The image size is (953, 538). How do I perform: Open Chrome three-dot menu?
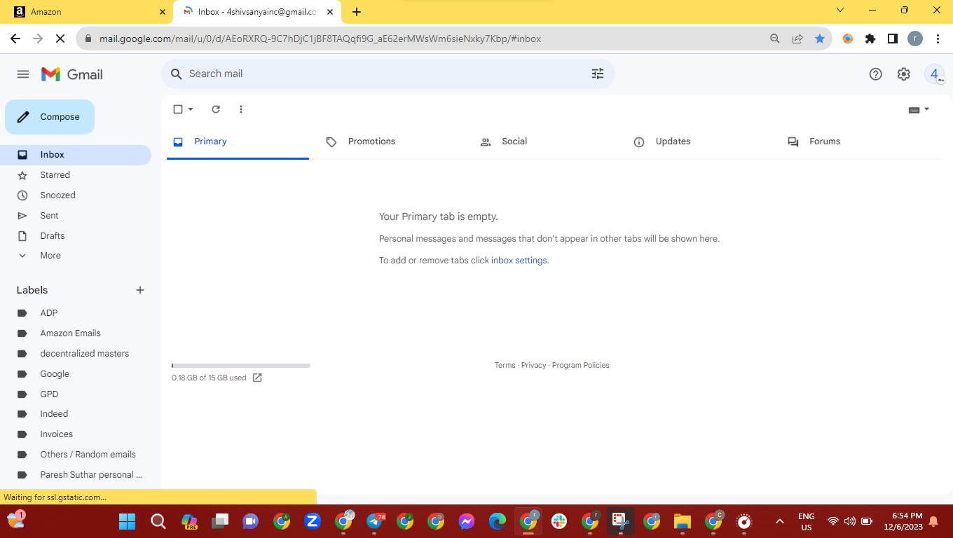click(938, 39)
